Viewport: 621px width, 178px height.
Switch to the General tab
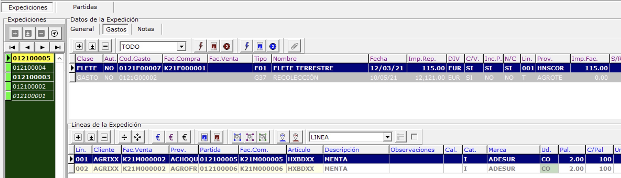click(x=82, y=29)
